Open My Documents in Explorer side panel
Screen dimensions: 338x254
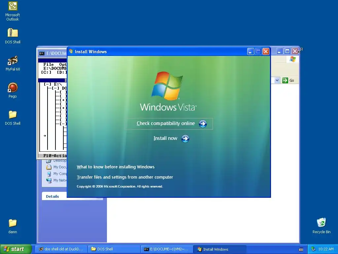[x=56, y=167]
